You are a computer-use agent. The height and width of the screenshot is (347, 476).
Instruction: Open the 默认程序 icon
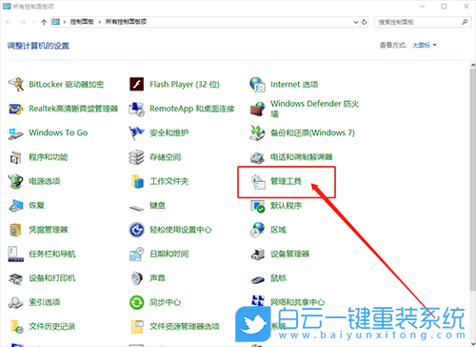(257, 206)
